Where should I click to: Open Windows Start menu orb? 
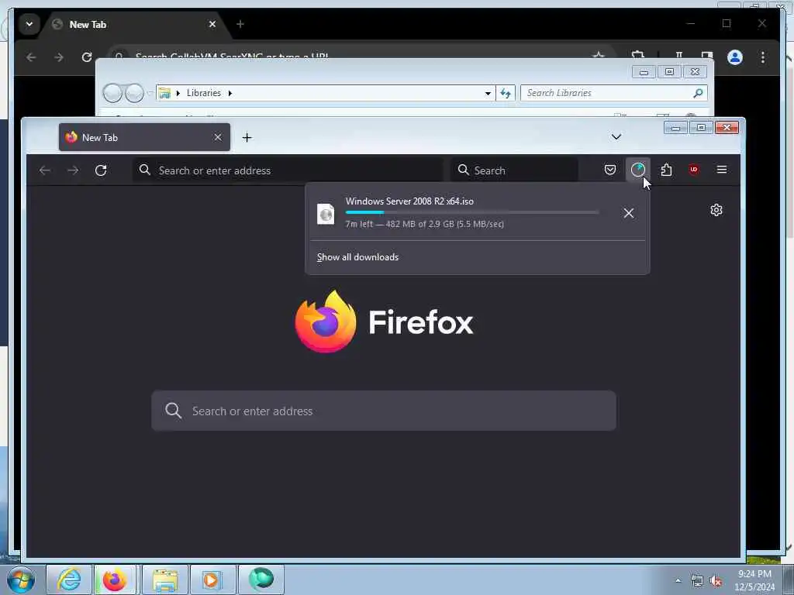[x=21, y=580]
